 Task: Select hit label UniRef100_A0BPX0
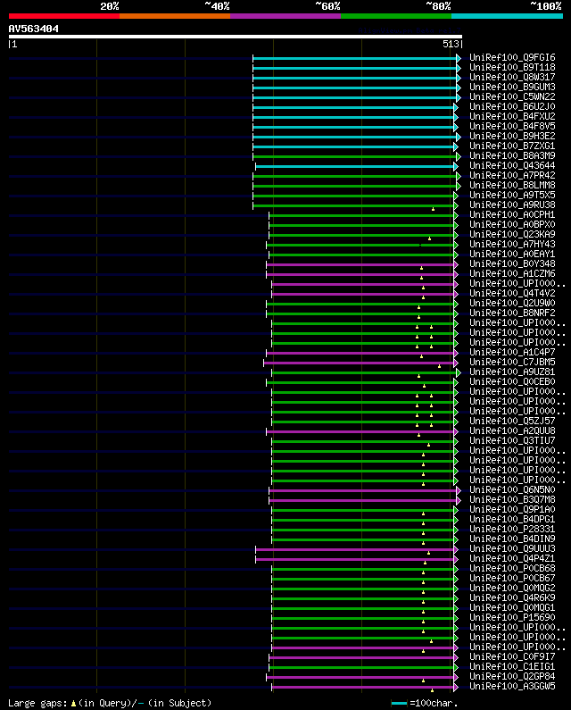click(512, 224)
